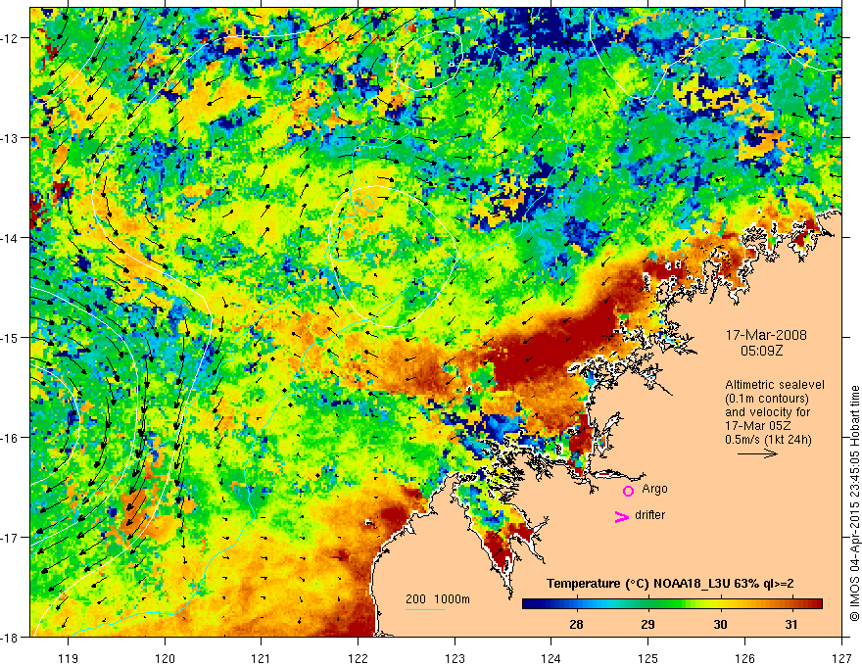Image resolution: width=862 pixels, height=666 pixels.
Task: Click the 'and velocity for' text line
Action: [x=767, y=412]
